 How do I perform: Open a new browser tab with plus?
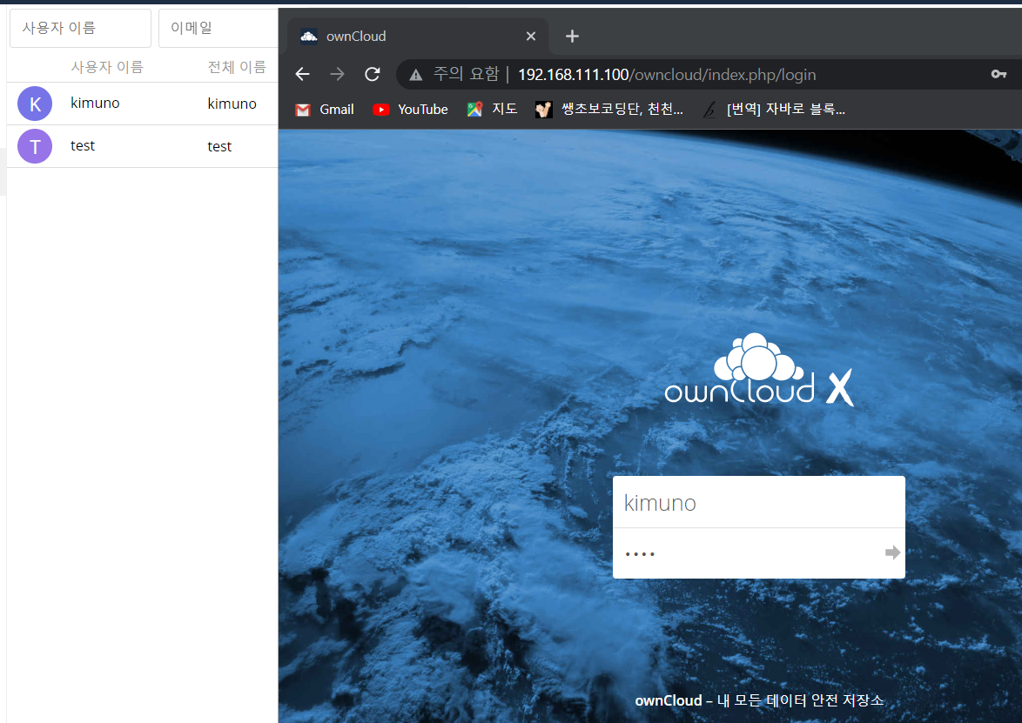point(572,37)
